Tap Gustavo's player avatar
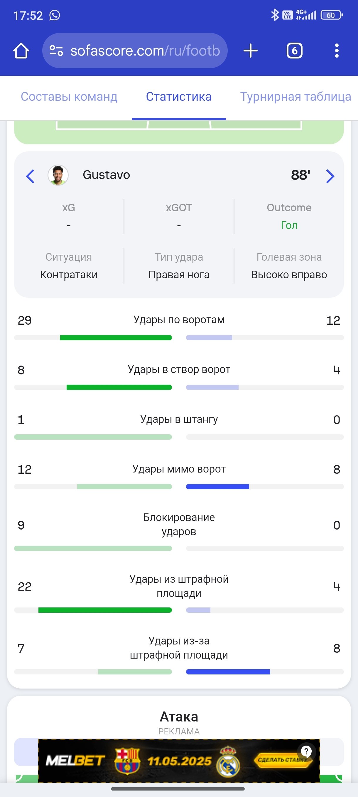358x797 pixels. (58, 175)
